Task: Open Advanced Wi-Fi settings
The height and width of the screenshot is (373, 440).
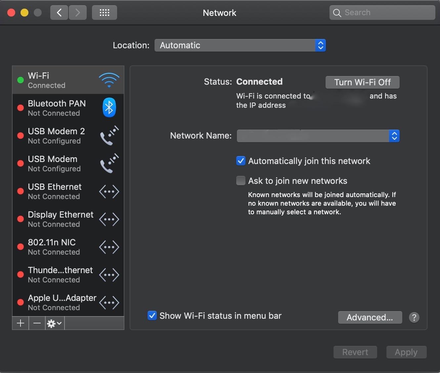Action: (370, 317)
